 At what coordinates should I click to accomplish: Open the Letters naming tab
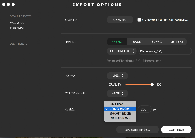(177, 42)
